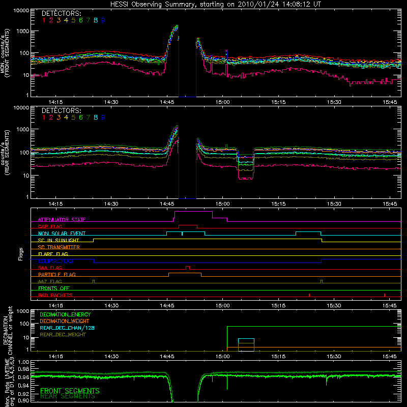Select orange detector 3 in rear segments legend

[x=59, y=118]
